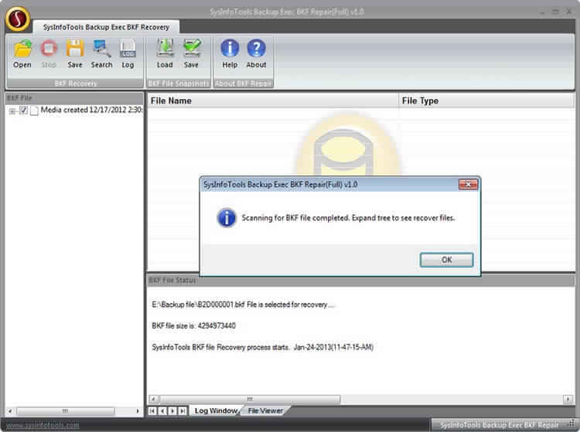Save a BKF file snapshot

tap(191, 54)
